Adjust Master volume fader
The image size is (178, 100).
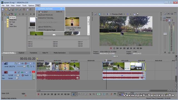point(165,34)
